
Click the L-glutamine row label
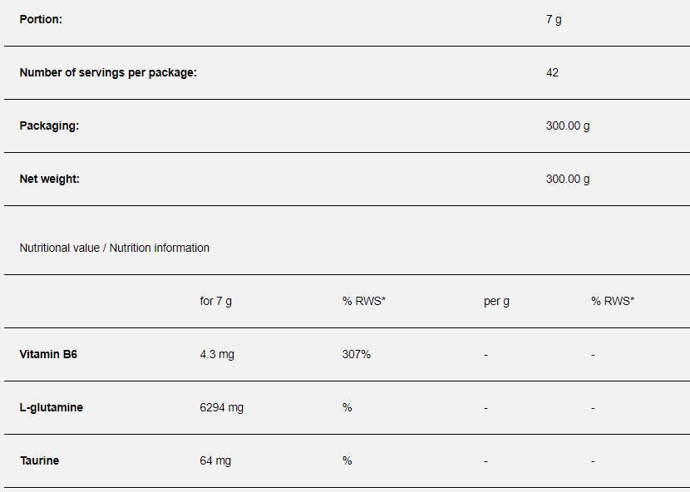pos(52,407)
